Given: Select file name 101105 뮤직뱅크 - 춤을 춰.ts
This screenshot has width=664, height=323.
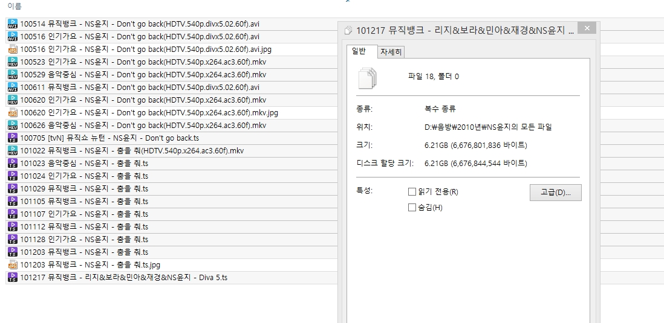Looking at the screenshot, I should click(84, 202).
